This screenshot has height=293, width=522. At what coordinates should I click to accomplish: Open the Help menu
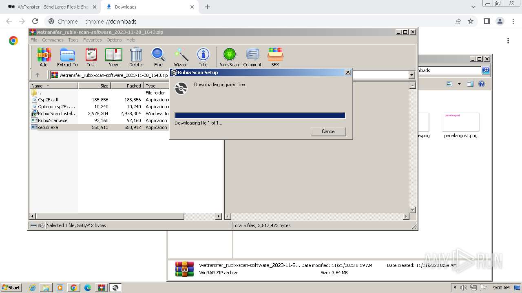click(130, 40)
